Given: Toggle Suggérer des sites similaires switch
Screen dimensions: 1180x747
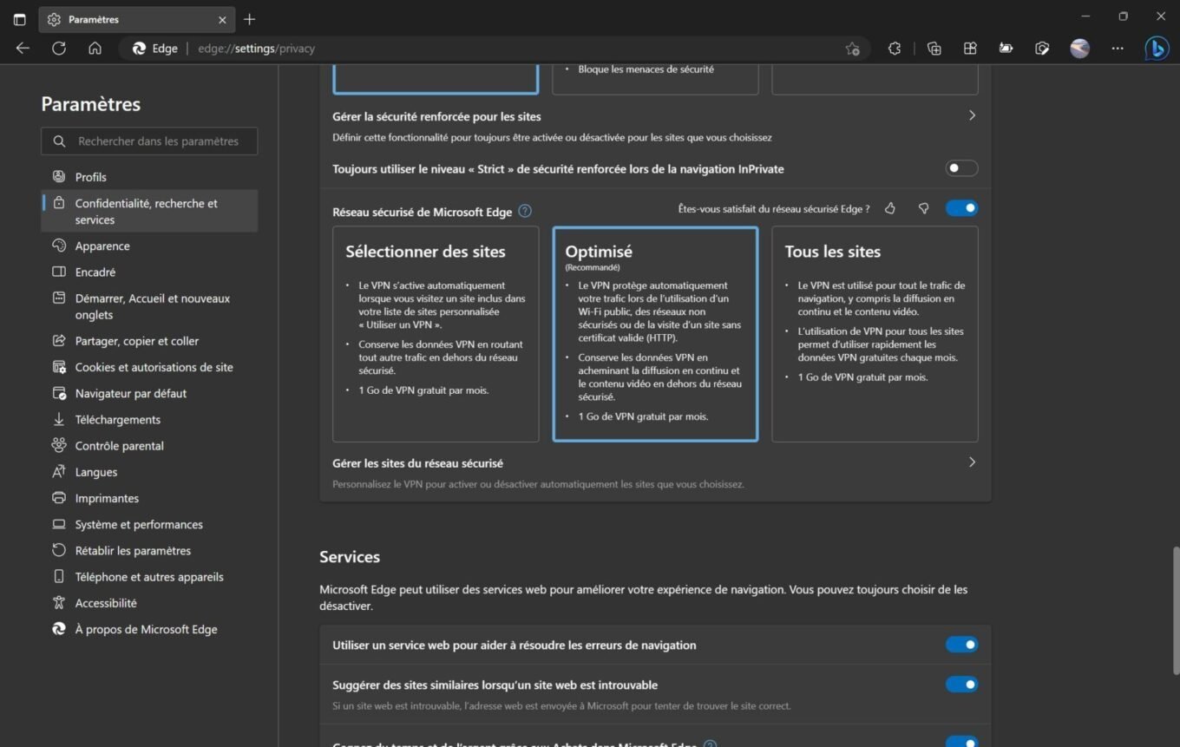Looking at the screenshot, I should point(961,685).
